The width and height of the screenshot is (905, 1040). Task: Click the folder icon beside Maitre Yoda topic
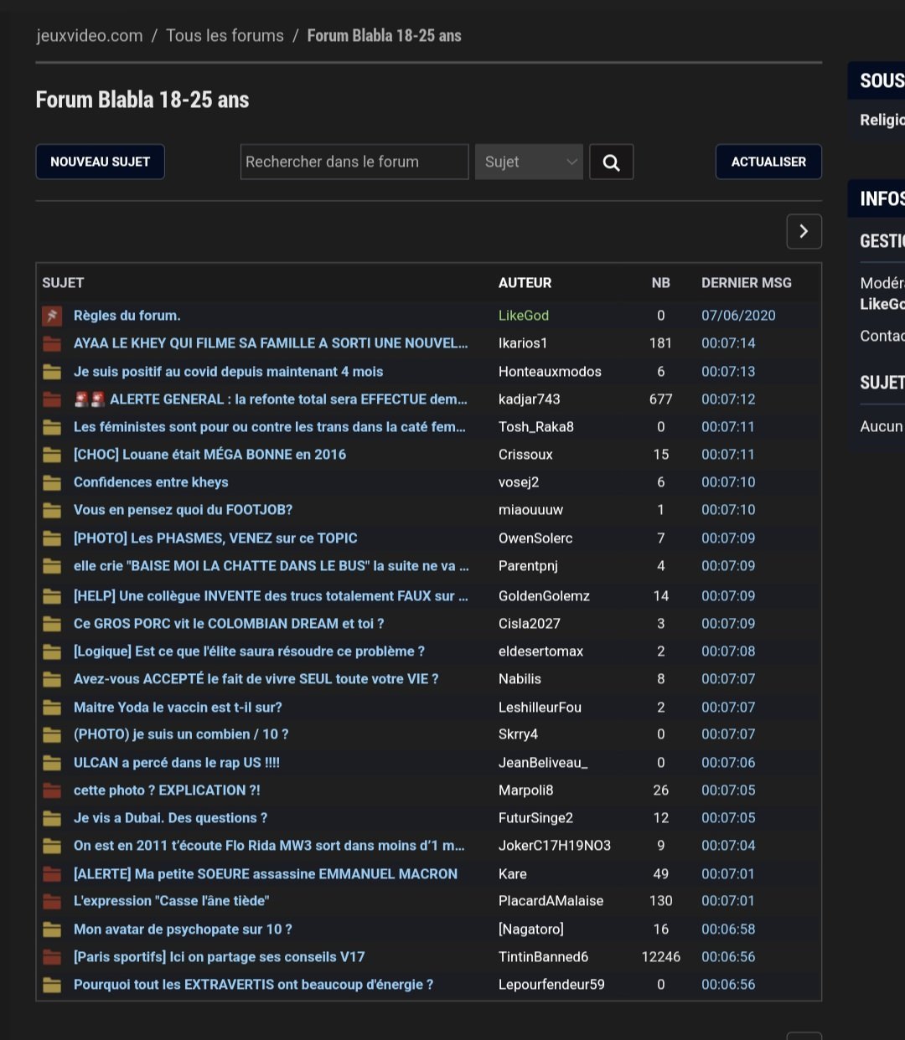coord(52,708)
